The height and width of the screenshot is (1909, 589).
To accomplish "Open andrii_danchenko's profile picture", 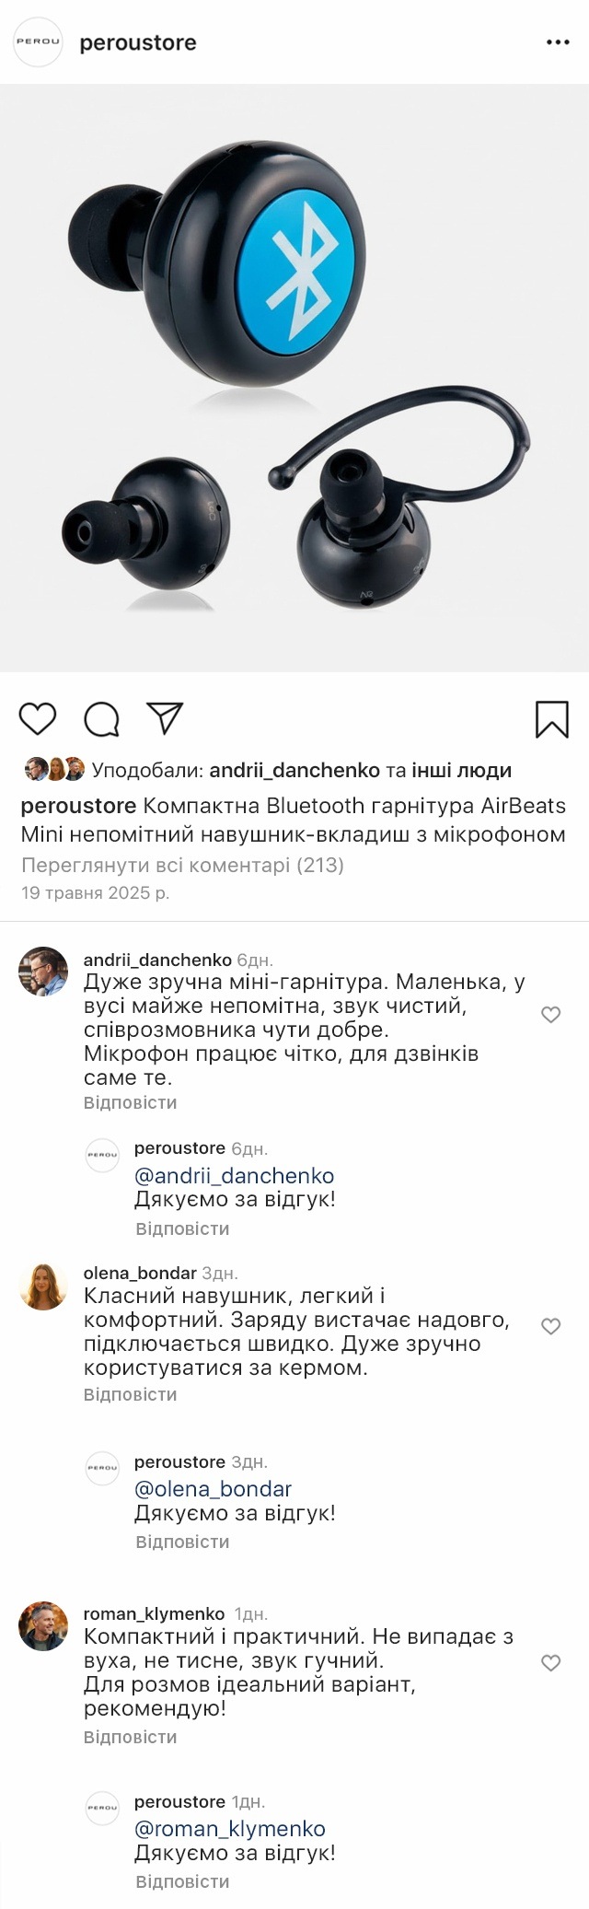I will tap(43, 972).
